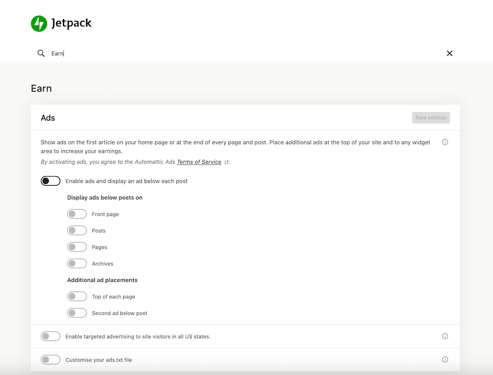The width and height of the screenshot is (493, 375).
Task: Select the Earn page heading area
Action: coord(41,88)
